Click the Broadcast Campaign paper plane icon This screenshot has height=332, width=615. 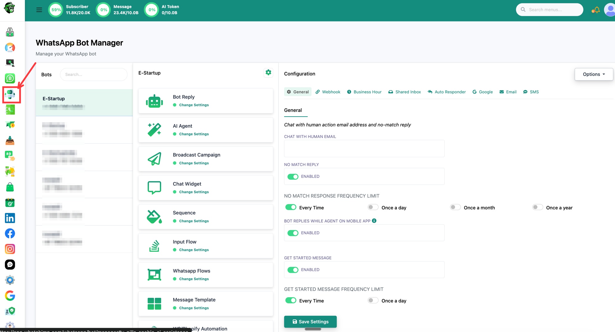[154, 159]
